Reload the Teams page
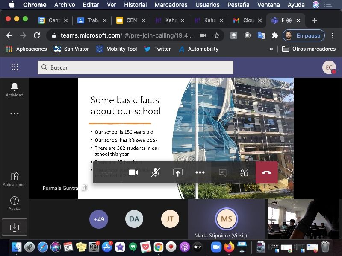Viewport: 342px width, 256px height. coord(37,35)
